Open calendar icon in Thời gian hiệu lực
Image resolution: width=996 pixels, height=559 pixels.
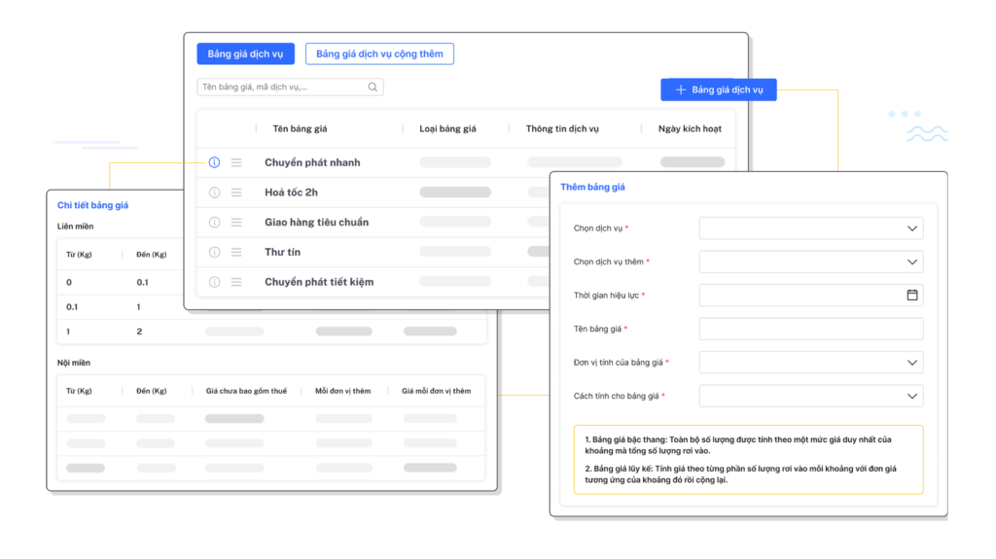tap(911, 295)
